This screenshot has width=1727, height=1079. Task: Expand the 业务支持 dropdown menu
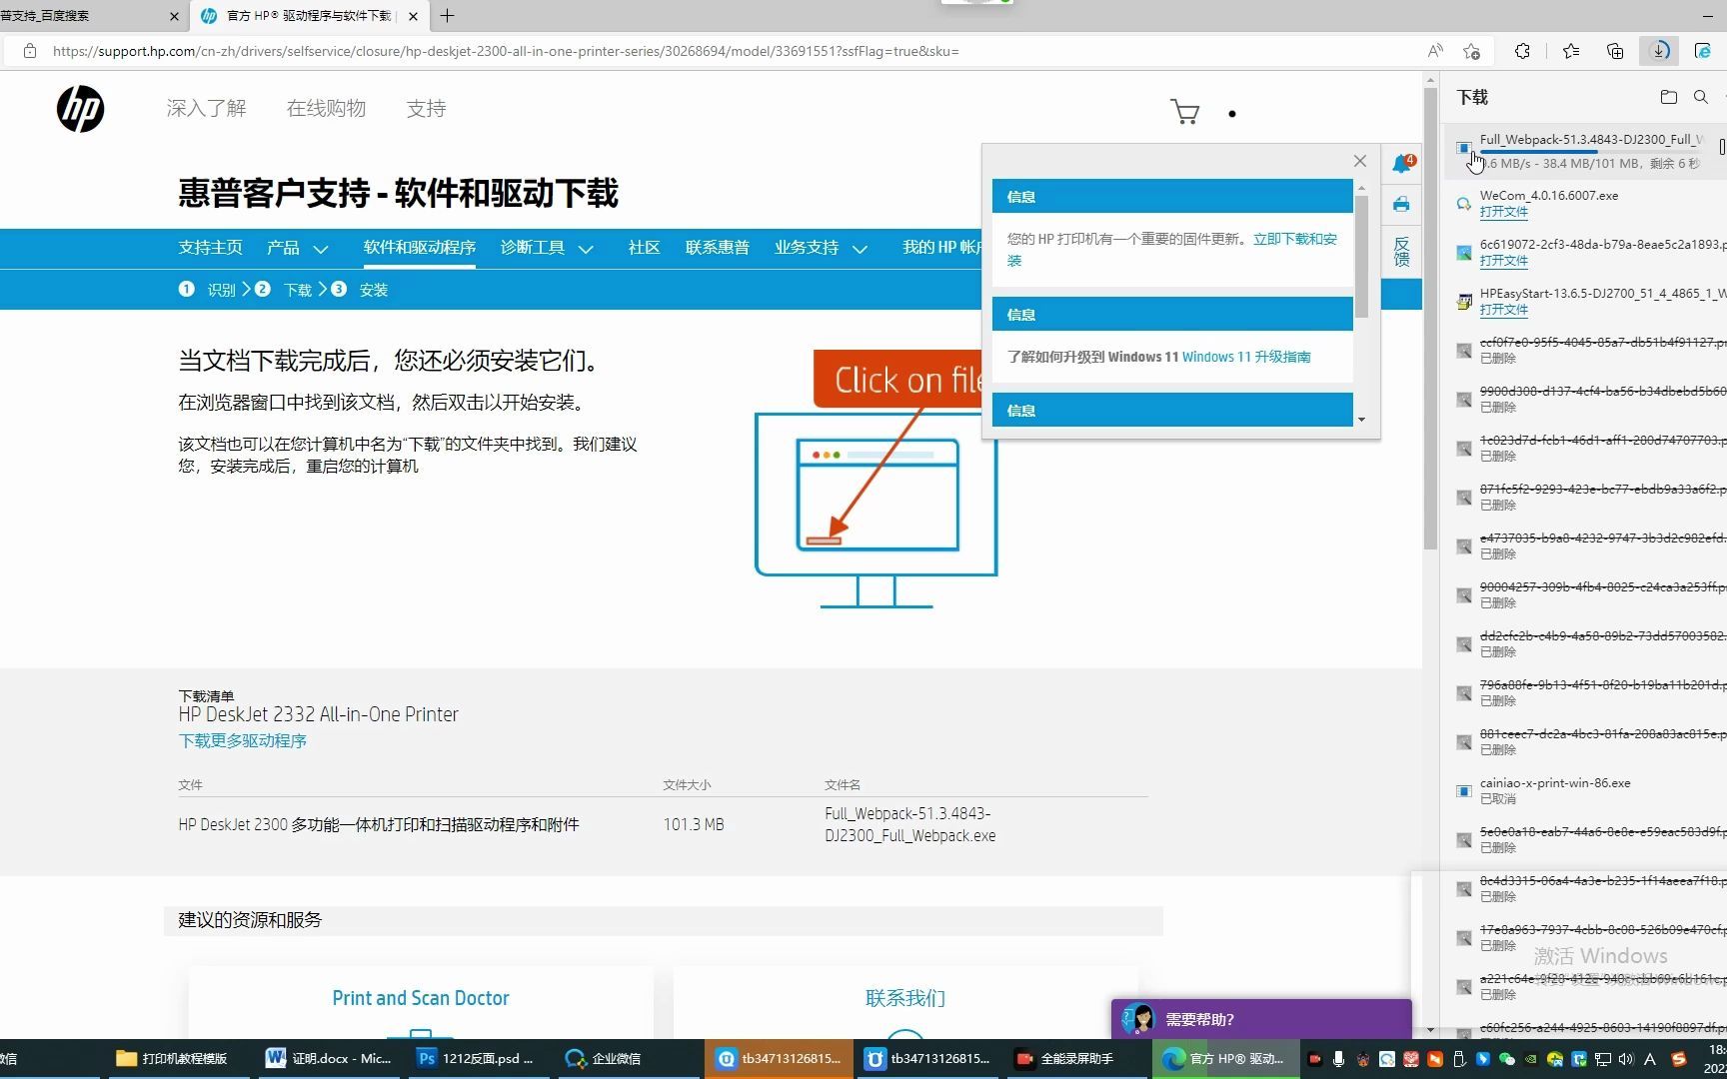tap(821, 248)
